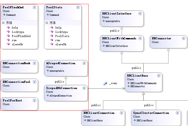Select the PoolStats class title

[x=54, y=7]
